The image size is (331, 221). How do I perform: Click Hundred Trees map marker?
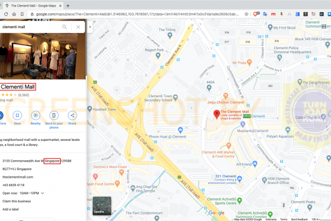pos(90,109)
